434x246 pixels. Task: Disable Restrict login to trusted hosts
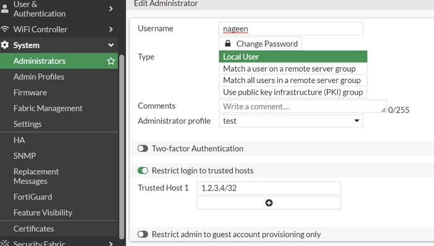pyautogui.click(x=143, y=171)
